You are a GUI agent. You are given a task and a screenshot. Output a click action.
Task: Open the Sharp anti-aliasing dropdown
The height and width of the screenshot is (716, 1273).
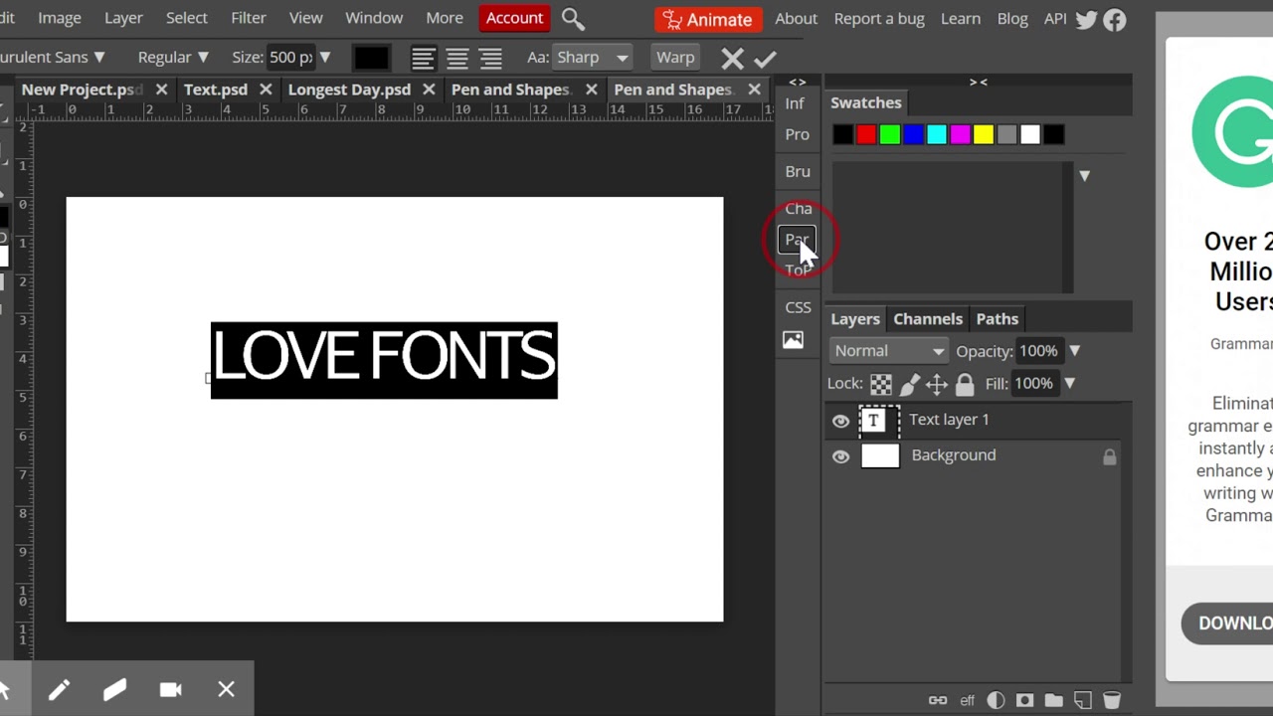(593, 58)
